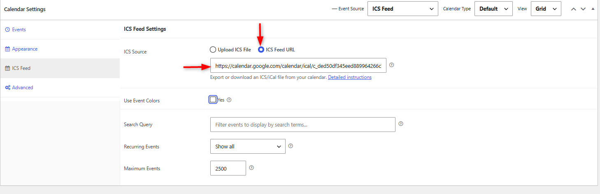Move Calendar Settings panel up with arrow
Viewport: 600px width, 194px height.
[x=574, y=9]
